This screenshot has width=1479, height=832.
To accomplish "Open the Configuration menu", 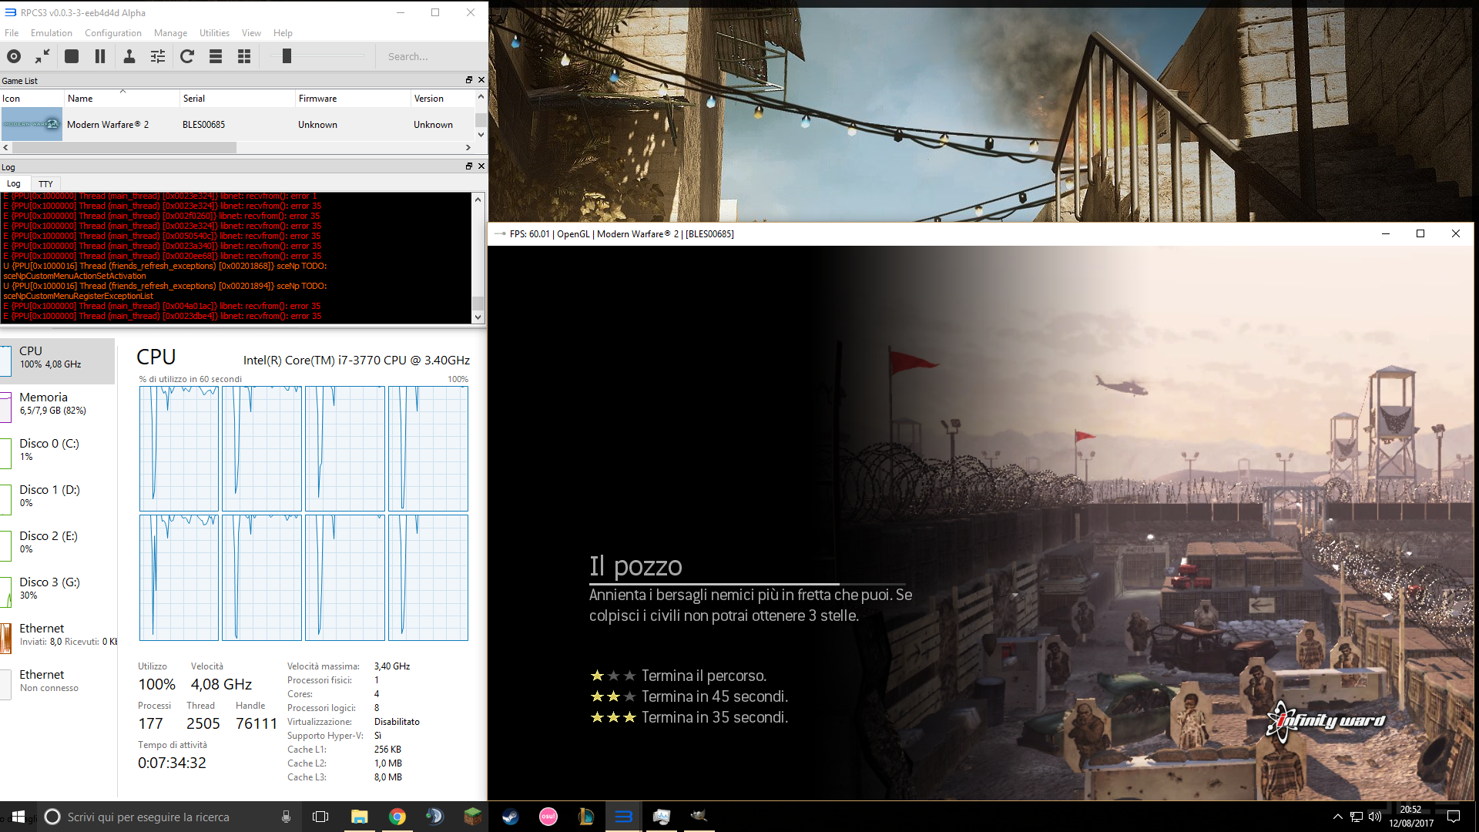I will 112,33.
